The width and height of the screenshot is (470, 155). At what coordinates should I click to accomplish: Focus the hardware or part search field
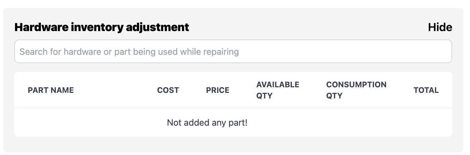point(233,52)
